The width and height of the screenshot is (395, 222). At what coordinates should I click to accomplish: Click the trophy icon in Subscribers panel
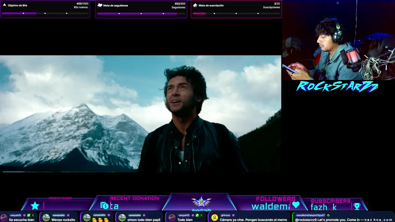tap(357, 206)
